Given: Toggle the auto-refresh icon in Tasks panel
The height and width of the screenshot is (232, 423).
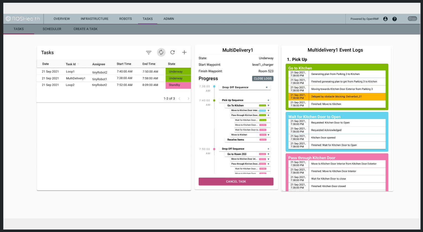Looking at the screenshot, I should click(161, 52).
